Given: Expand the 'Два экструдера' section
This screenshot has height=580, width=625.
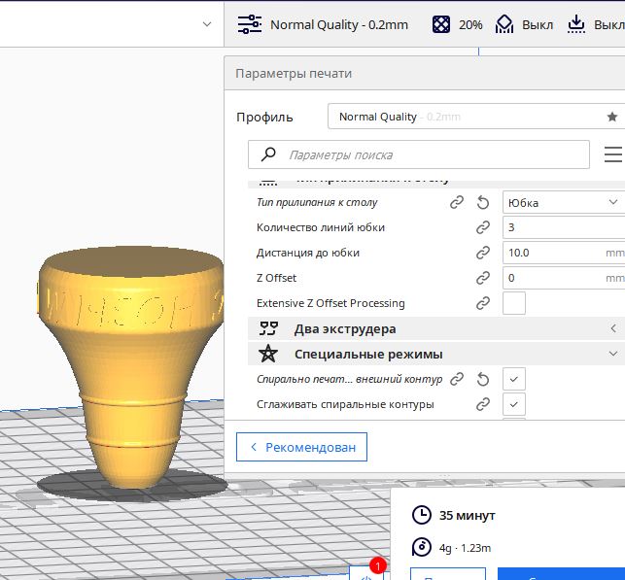Looking at the screenshot, I should point(436,329).
